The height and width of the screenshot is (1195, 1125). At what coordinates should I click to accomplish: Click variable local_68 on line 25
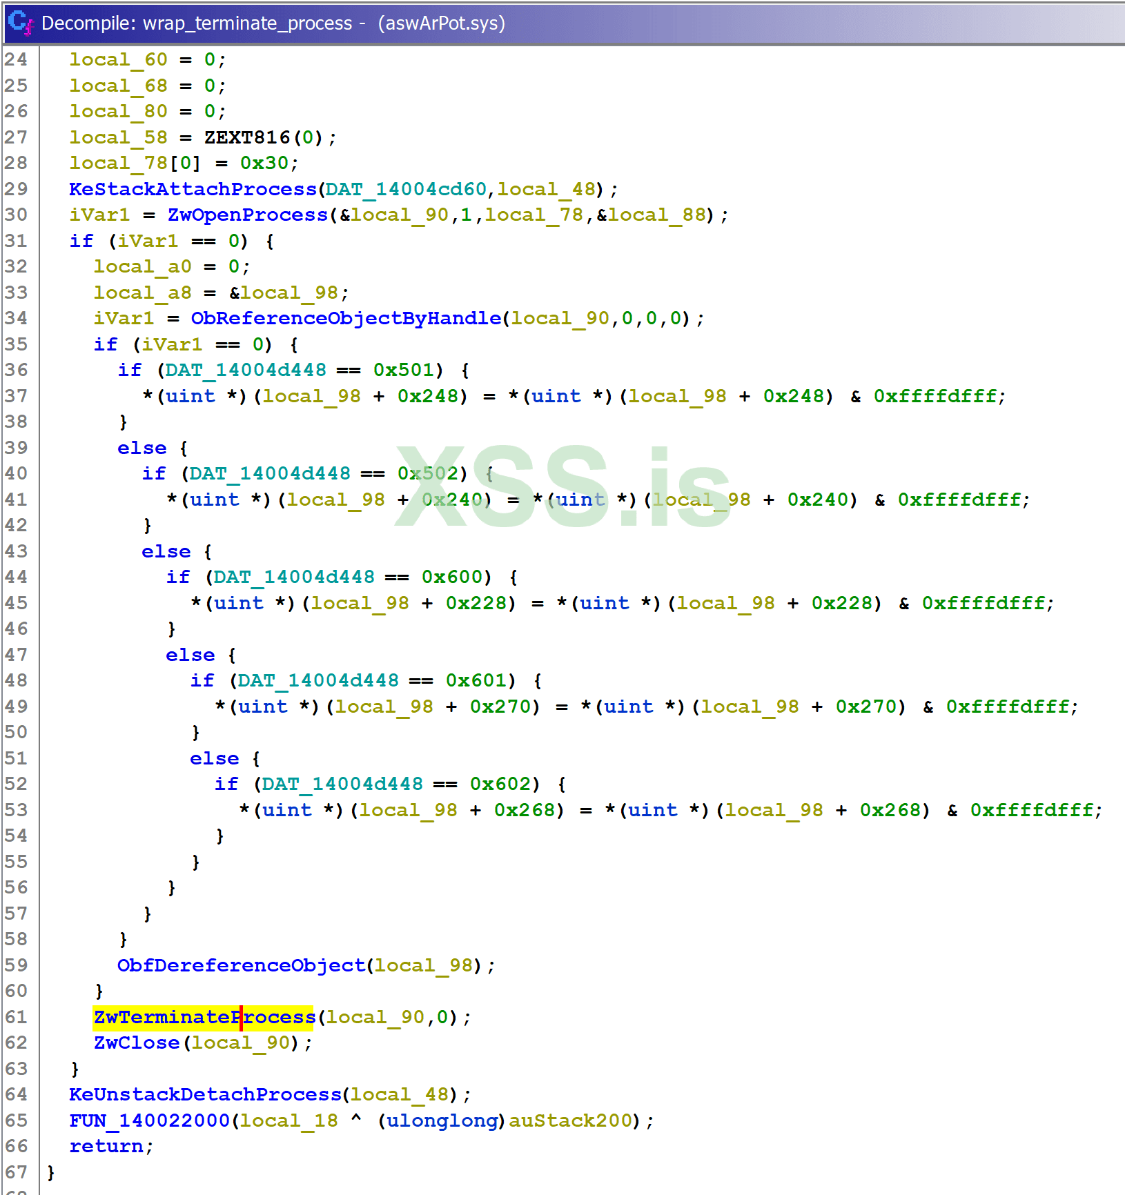coord(118,86)
